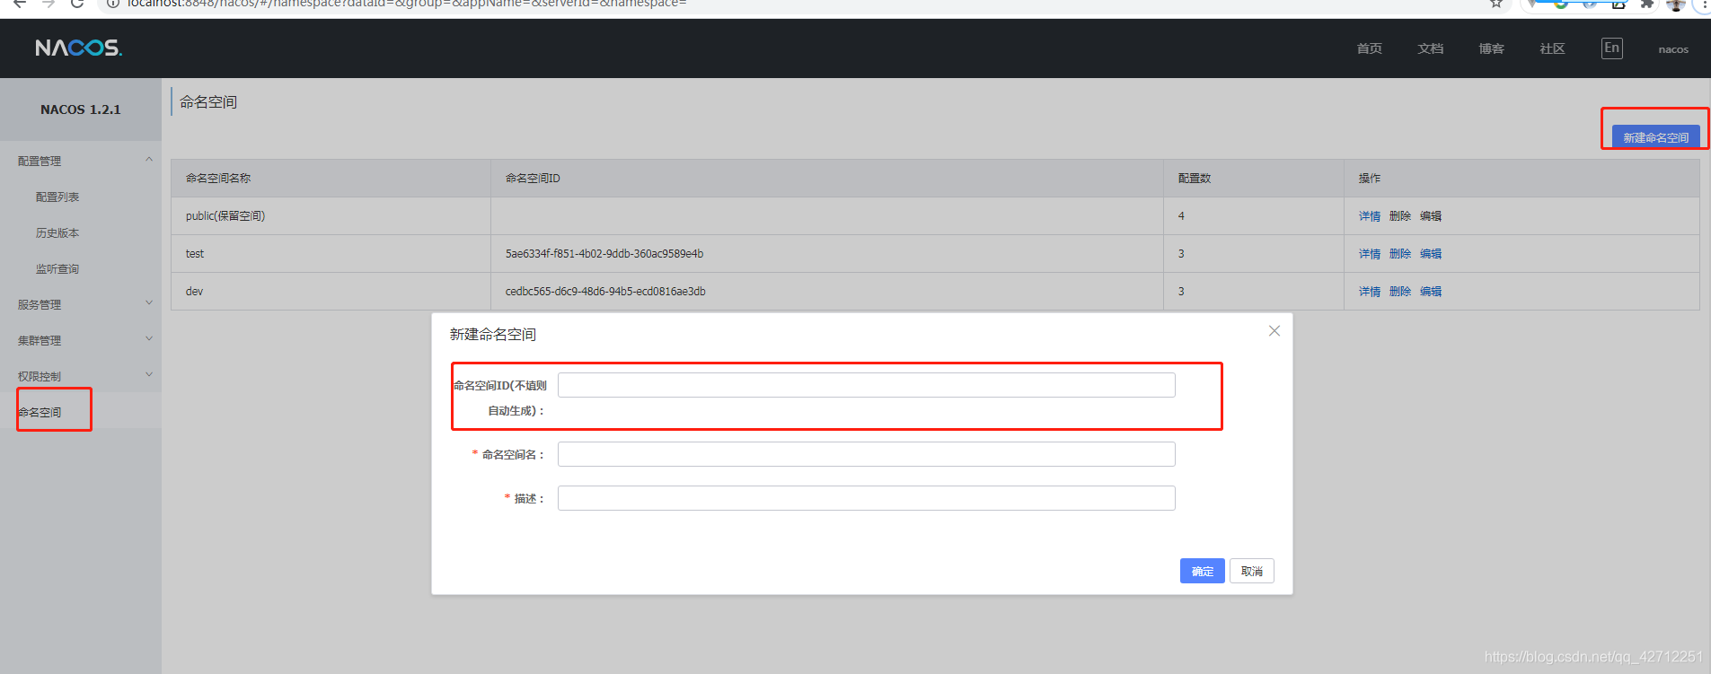Click the 命名空间名称 column header

click(x=331, y=179)
